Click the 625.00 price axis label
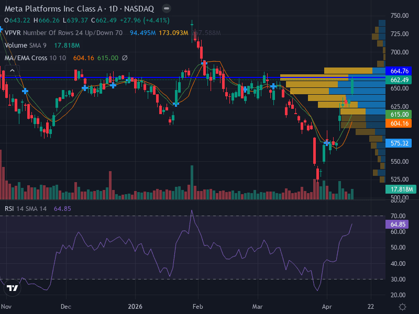This screenshot has height=314, width=419. [x=400, y=107]
